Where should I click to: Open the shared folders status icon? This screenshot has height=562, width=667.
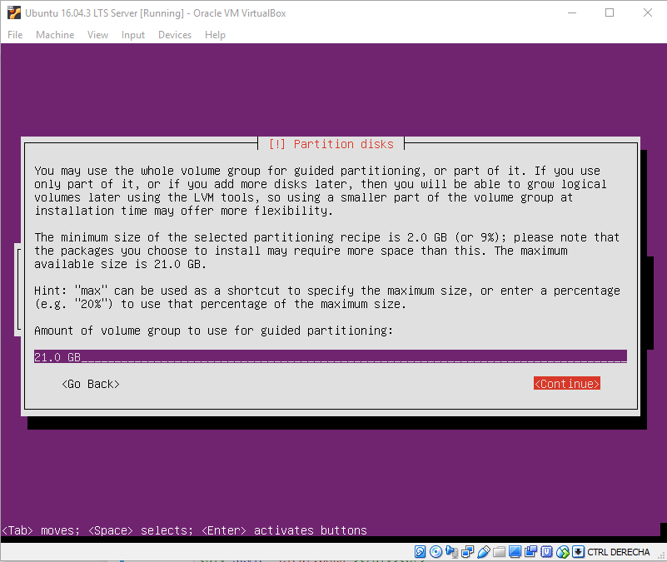[499, 552]
